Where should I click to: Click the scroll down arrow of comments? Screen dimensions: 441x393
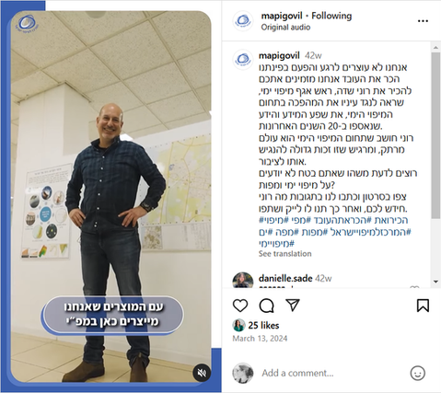(435, 282)
